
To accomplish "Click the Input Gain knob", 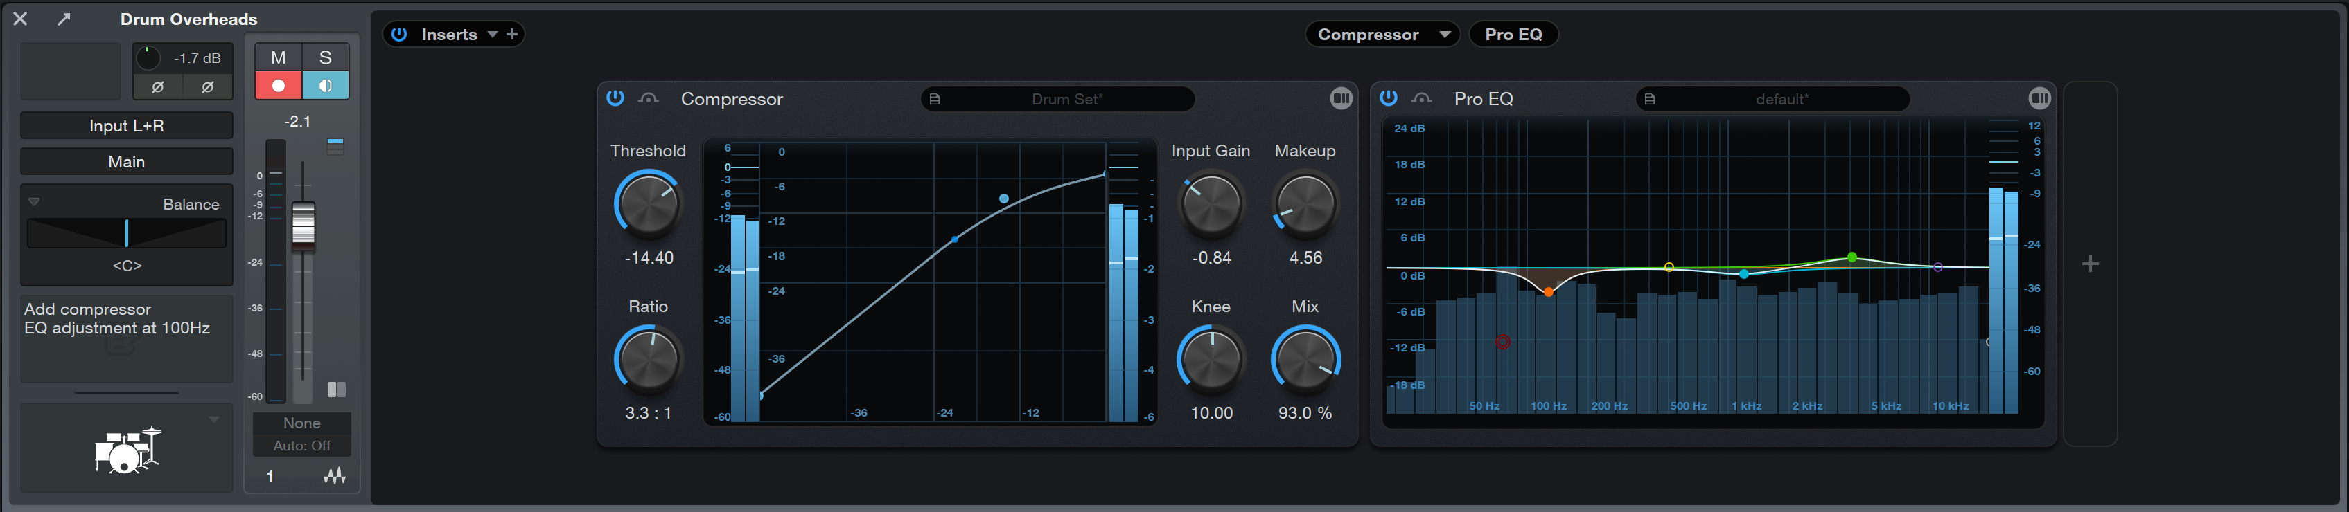I will click(1211, 204).
